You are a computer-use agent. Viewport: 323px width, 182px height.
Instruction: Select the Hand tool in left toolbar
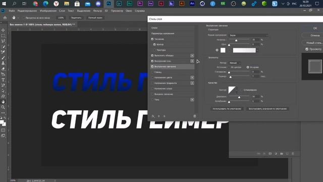pyautogui.click(x=3, y=102)
